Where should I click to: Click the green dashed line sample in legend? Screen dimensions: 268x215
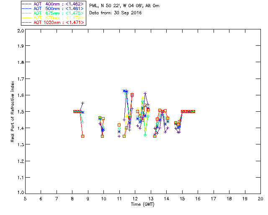click(27, 13)
